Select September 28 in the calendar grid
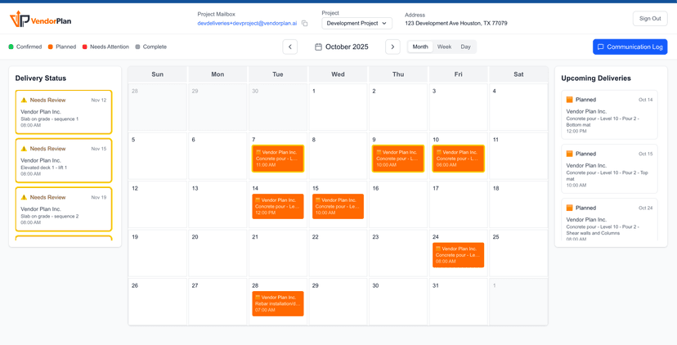This screenshot has width=677, height=345. (x=158, y=107)
